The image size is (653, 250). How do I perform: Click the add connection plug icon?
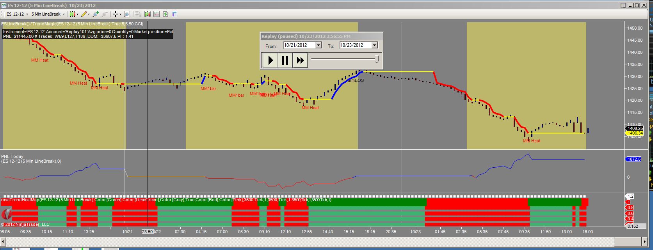coord(96,14)
